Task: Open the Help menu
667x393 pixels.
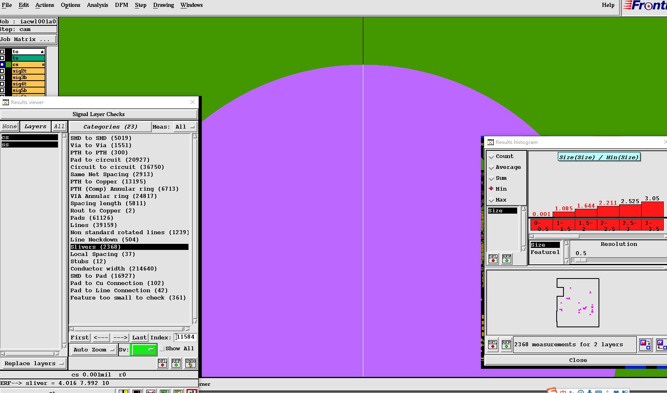Action: click(608, 5)
